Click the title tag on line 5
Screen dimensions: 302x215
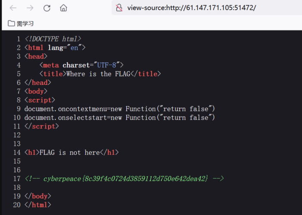(x=51, y=74)
